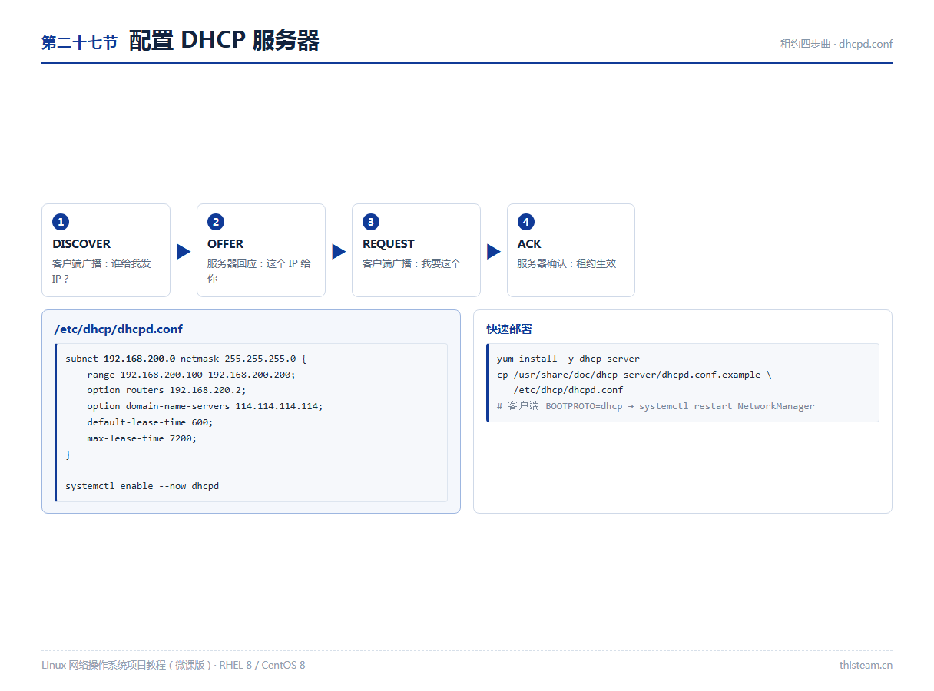
Task: Click the header note '租约四步曲 · dhcpd.conf'
Action: coord(836,44)
